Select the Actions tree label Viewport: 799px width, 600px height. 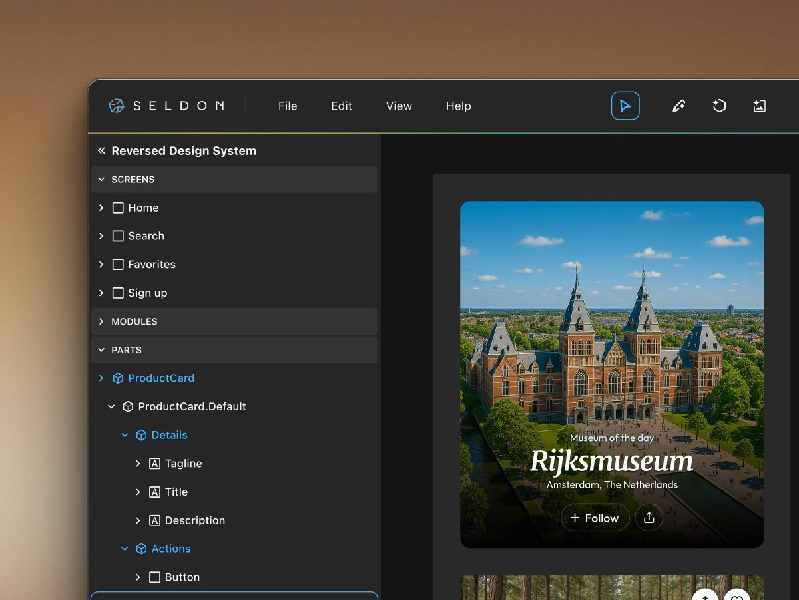[171, 549]
